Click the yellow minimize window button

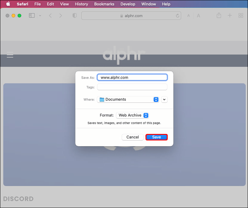coord(14,16)
